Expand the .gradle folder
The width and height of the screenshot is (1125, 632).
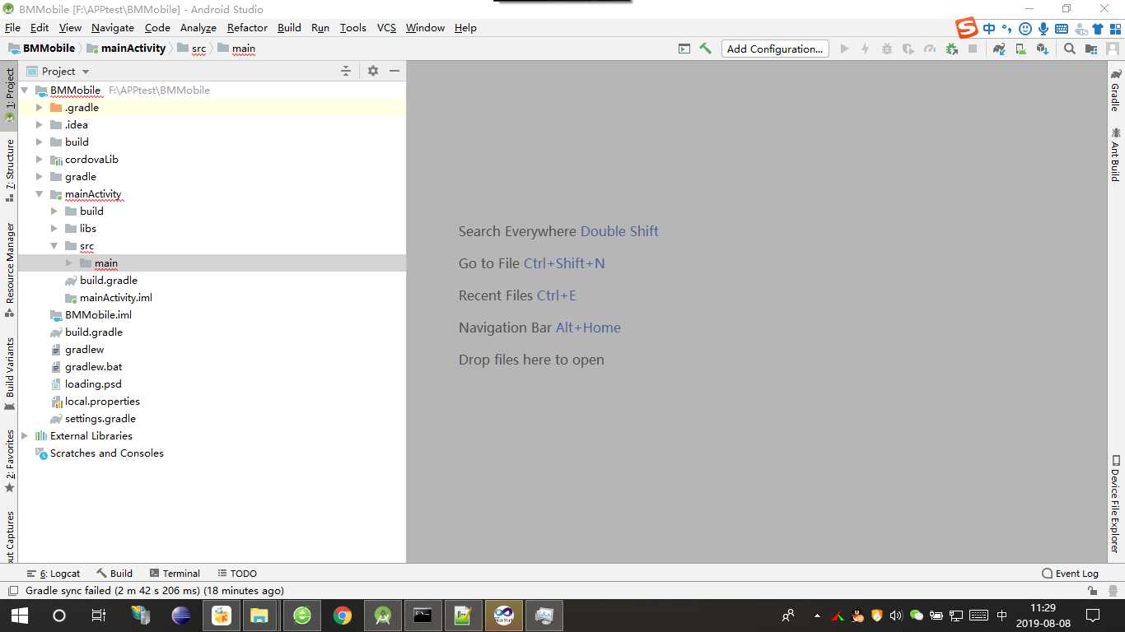coord(39,108)
